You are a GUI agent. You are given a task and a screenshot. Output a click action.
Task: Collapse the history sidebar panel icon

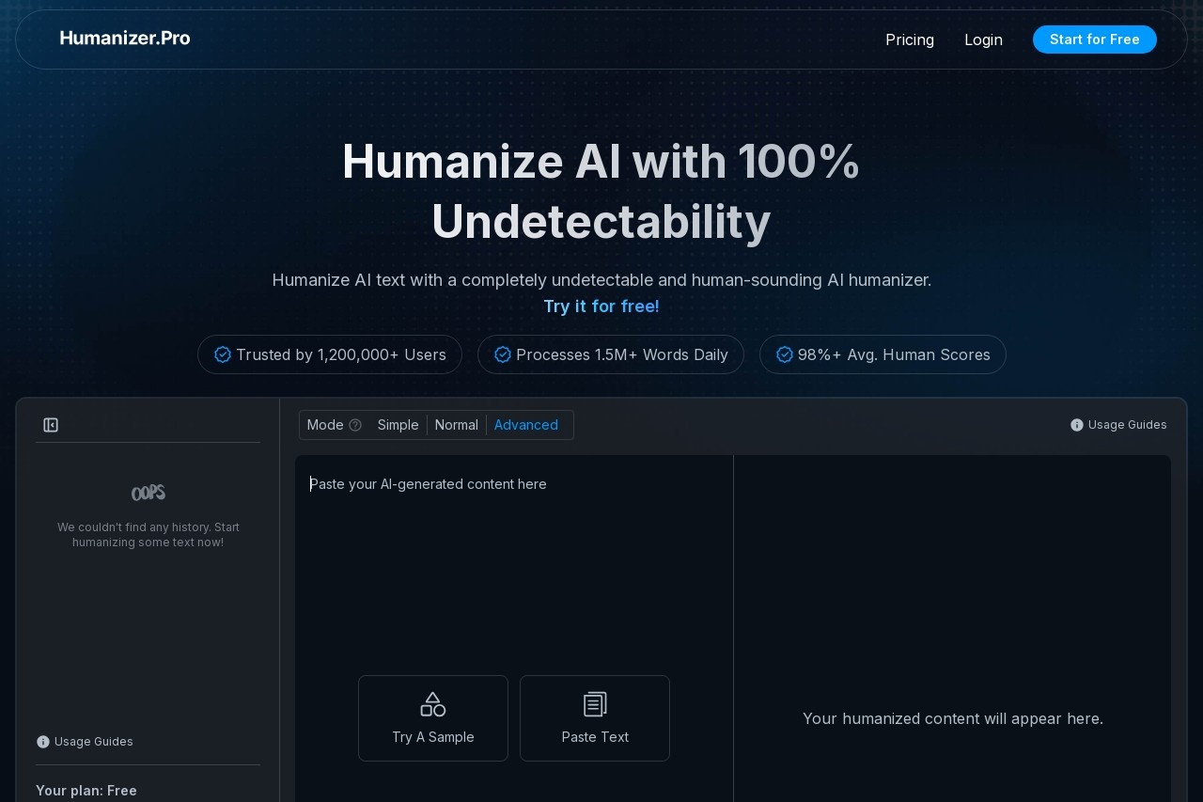51,425
